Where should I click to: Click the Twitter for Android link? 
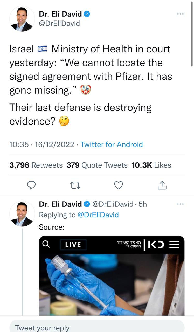tap(112, 144)
